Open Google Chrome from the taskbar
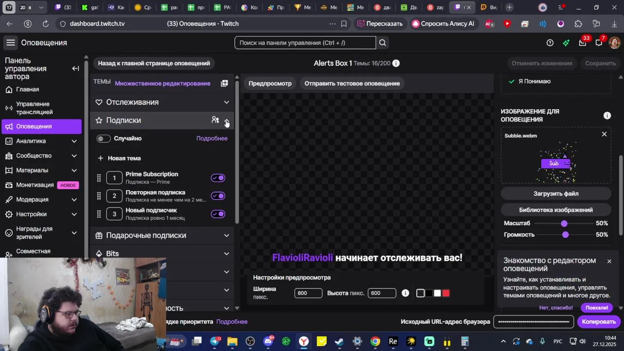624x351 pixels. coord(375,341)
